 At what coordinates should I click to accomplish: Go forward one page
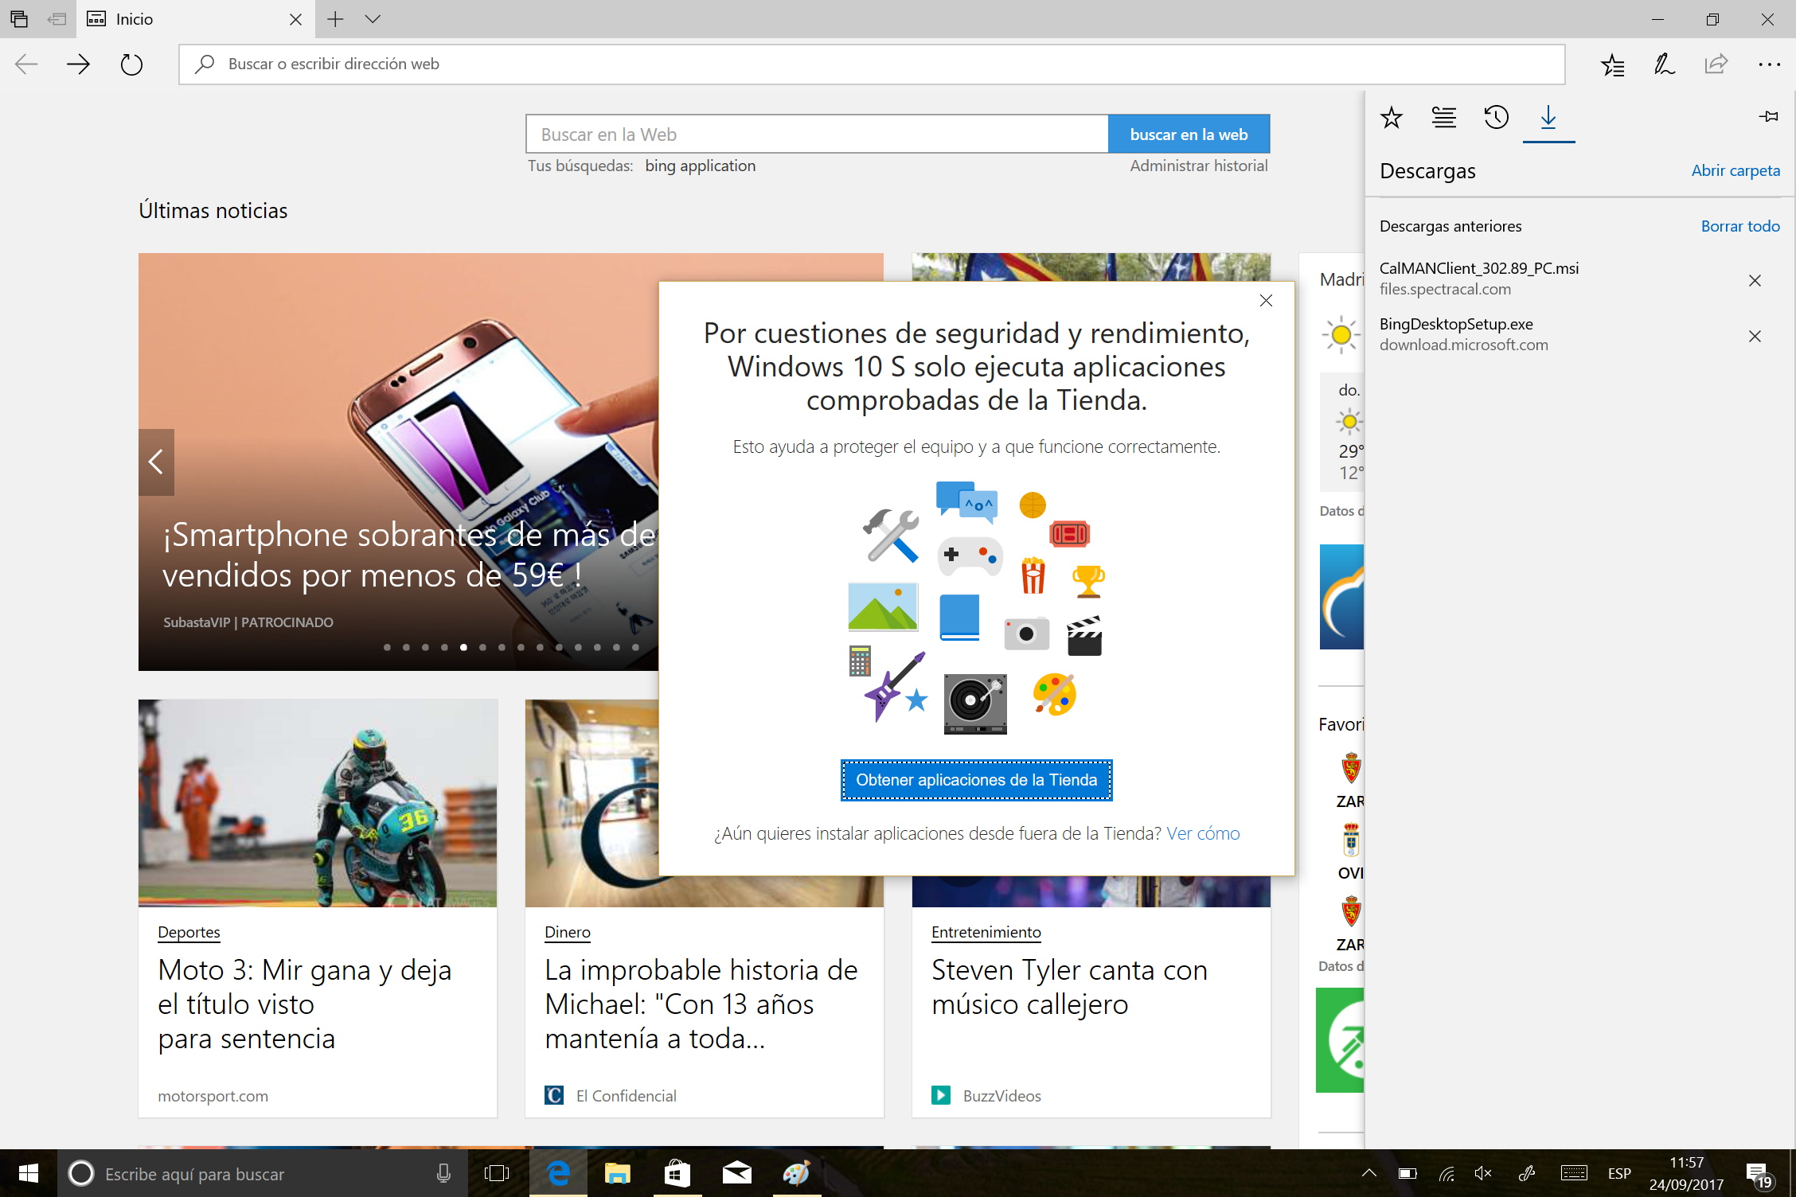pyautogui.click(x=78, y=64)
